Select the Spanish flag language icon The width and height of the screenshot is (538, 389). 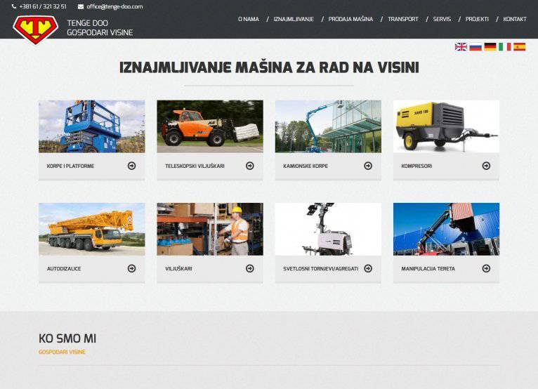click(x=519, y=47)
